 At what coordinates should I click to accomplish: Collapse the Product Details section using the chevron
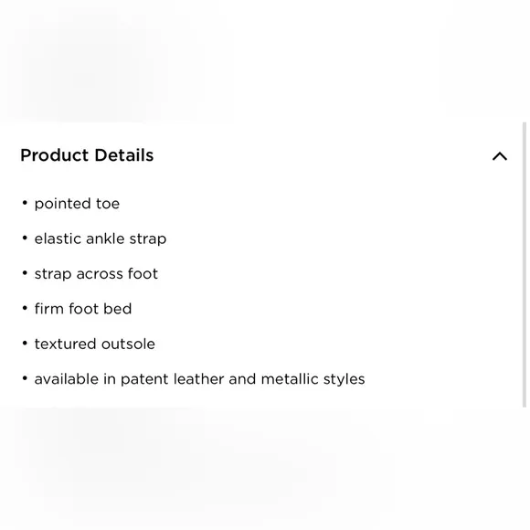click(x=500, y=156)
